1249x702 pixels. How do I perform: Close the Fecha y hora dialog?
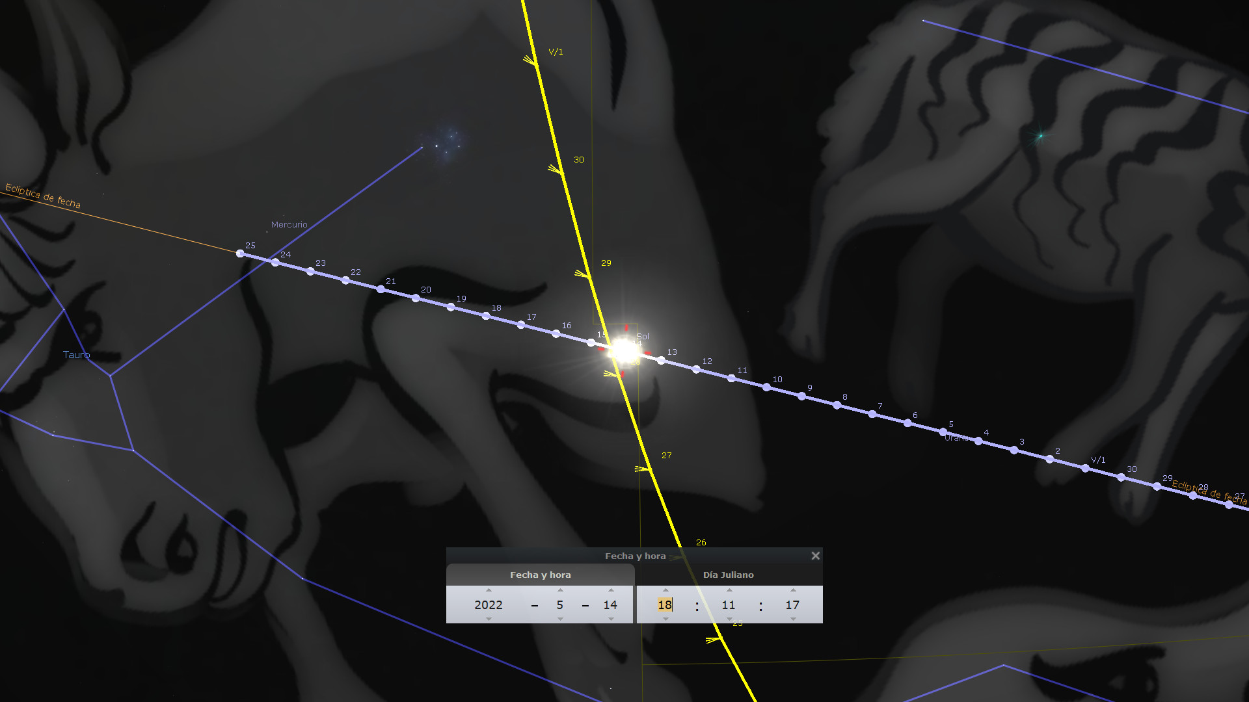point(815,556)
